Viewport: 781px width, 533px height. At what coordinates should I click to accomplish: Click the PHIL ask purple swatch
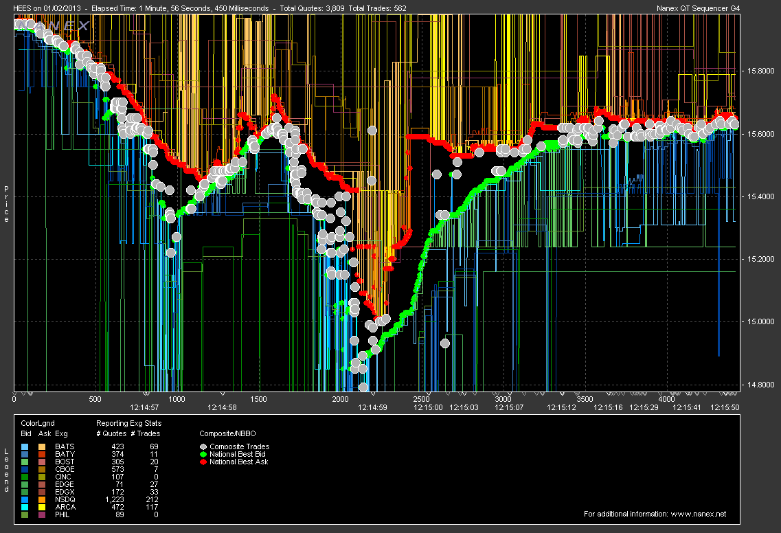click(x=43, y=514)
